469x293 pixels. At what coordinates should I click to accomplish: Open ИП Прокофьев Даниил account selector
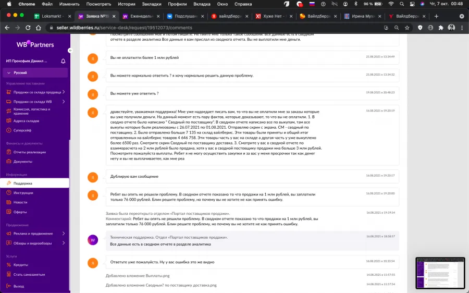pyautogui.click(x=27, y=61)
